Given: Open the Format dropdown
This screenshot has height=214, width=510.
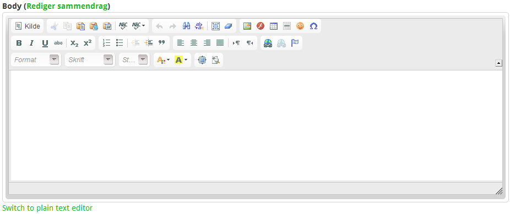Looking at the screenshot, I should coord(36,60).
